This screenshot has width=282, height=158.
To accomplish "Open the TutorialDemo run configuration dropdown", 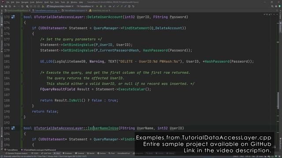I will (85, 6).
